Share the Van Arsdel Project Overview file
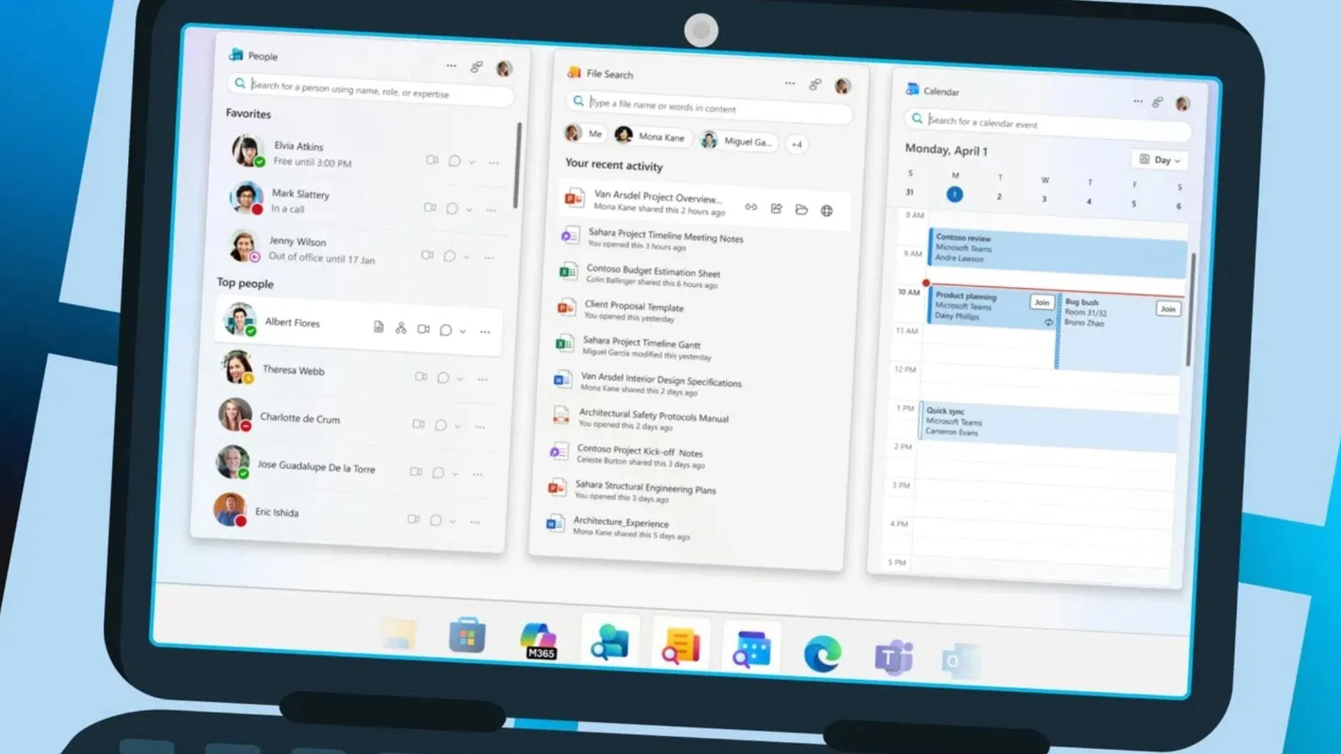The height and width of the screenshot is (754, 1341). pos(776,208)
